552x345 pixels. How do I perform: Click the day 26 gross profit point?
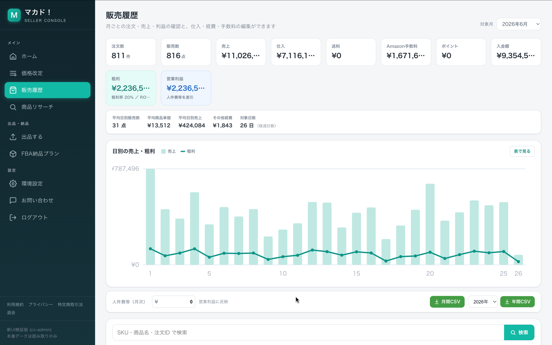pyautogui.click(x=518, y=262)
